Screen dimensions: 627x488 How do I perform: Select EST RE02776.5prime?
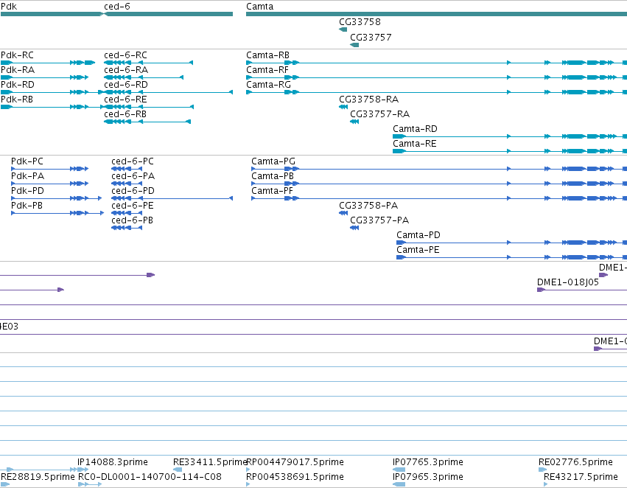[x=576, y=462]
